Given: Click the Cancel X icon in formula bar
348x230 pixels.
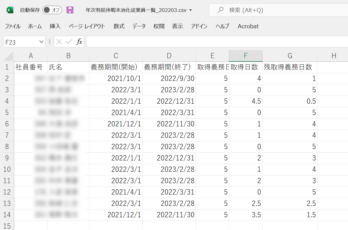Looking at the screenshot, I should pyautogui.click(x=59, y=42).
